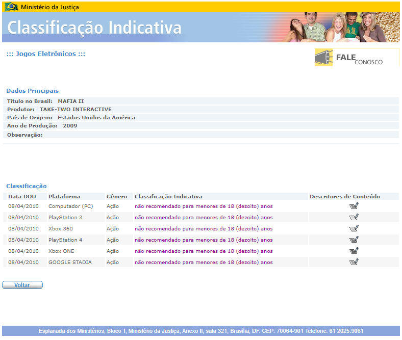Click the Voltar button
The height and width of the screenshot is (340, 402).
click(x=22, y=285)
